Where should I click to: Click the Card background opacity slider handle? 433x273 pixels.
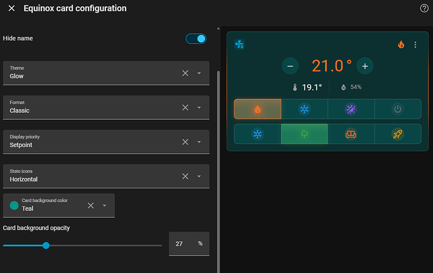[x=46, y=245]
